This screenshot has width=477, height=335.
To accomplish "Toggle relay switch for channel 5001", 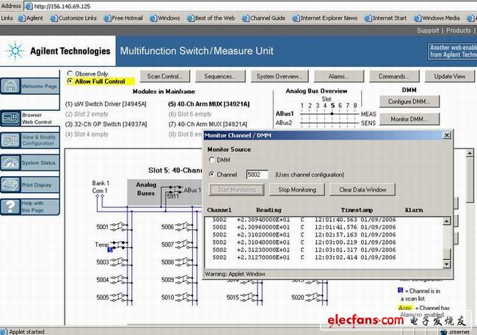I will click(119, 226).
